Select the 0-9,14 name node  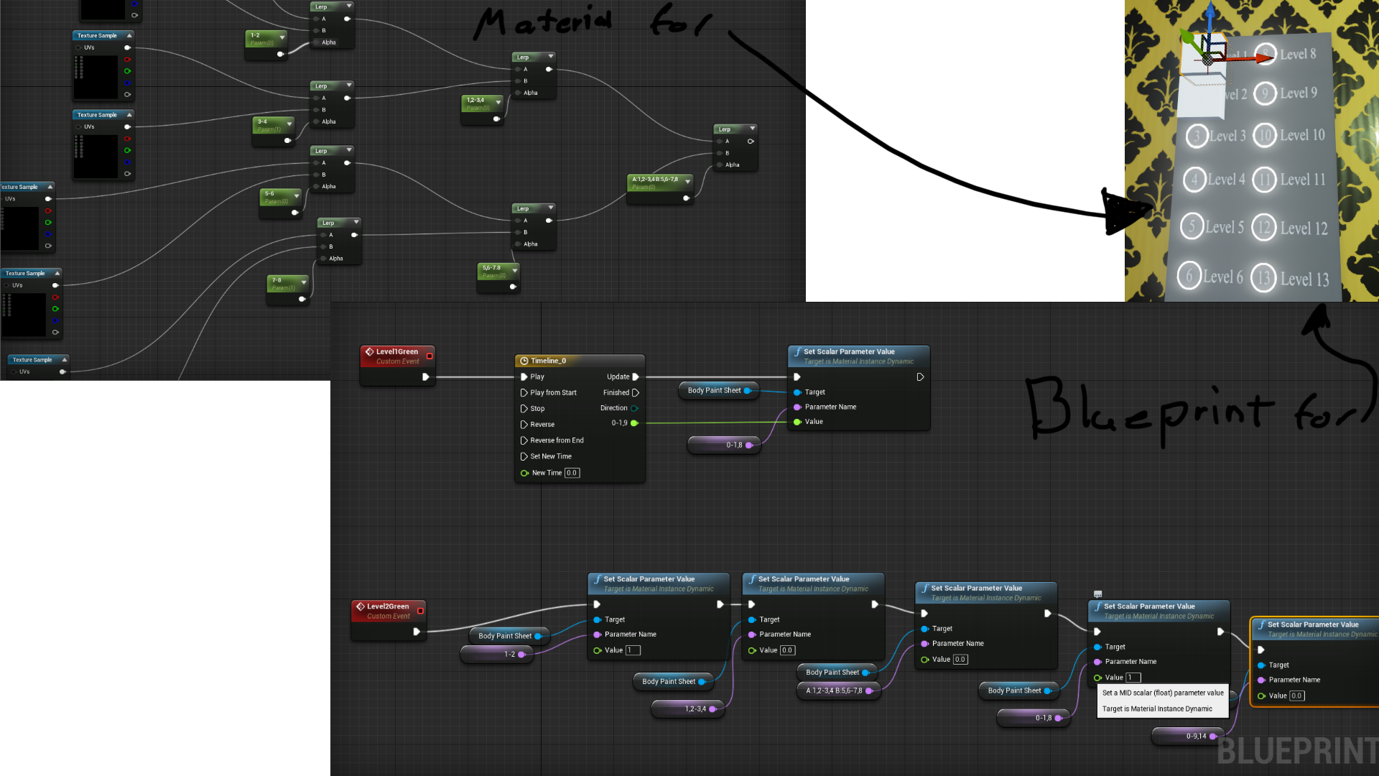1187,736
